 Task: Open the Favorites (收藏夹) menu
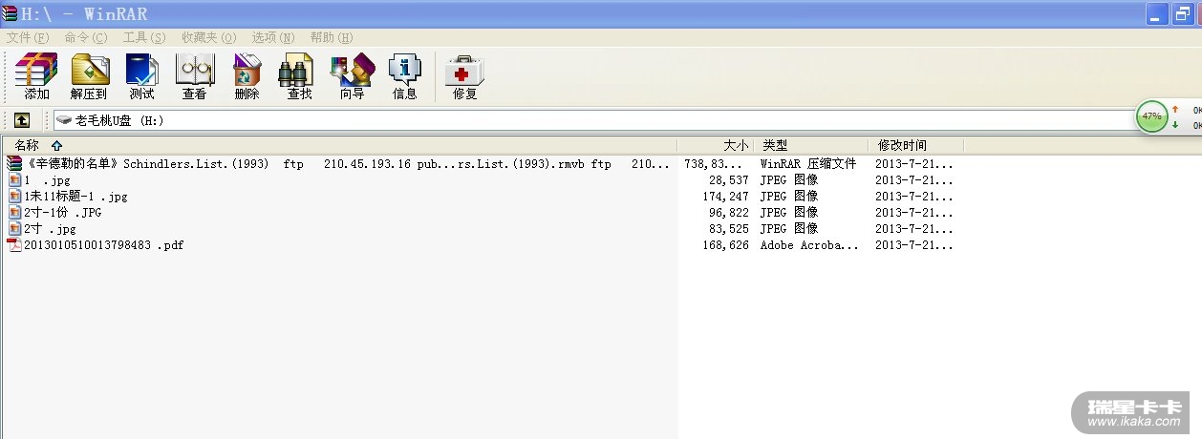(209, 37)
